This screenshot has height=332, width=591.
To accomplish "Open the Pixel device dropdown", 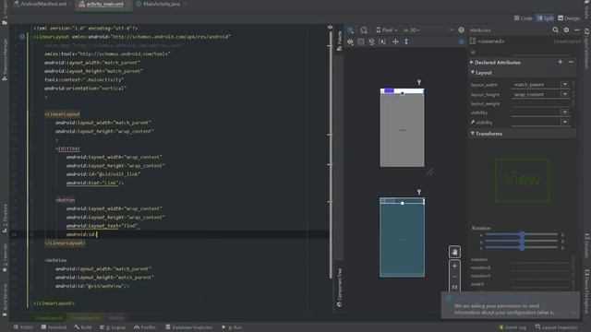I will click(x=386, y=30).
